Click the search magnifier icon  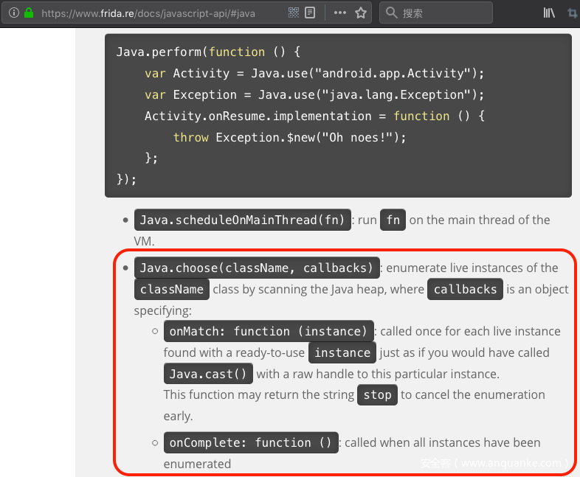(391, 13)
